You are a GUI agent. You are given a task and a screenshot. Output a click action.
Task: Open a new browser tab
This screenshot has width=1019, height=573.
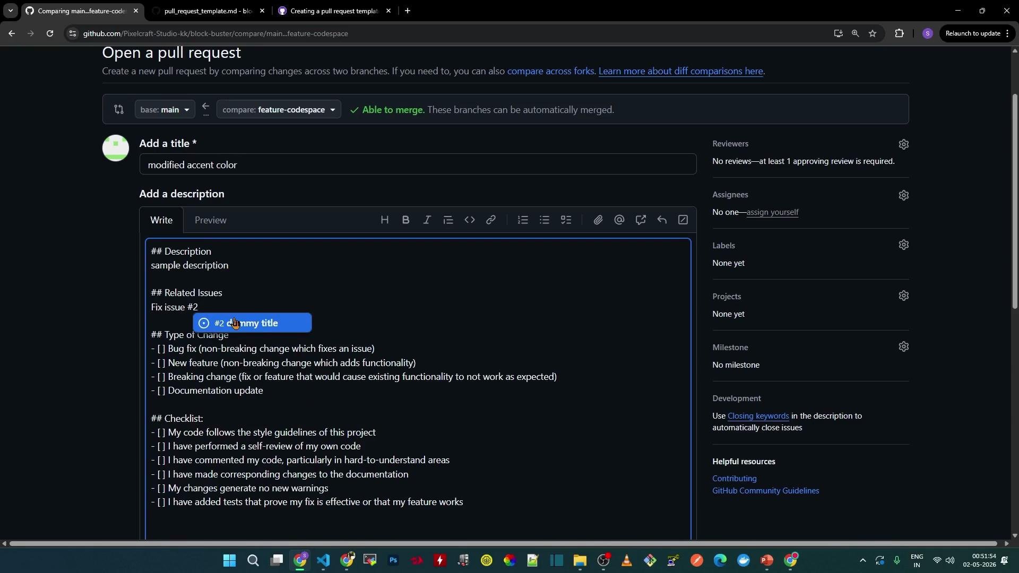point(408,11)
